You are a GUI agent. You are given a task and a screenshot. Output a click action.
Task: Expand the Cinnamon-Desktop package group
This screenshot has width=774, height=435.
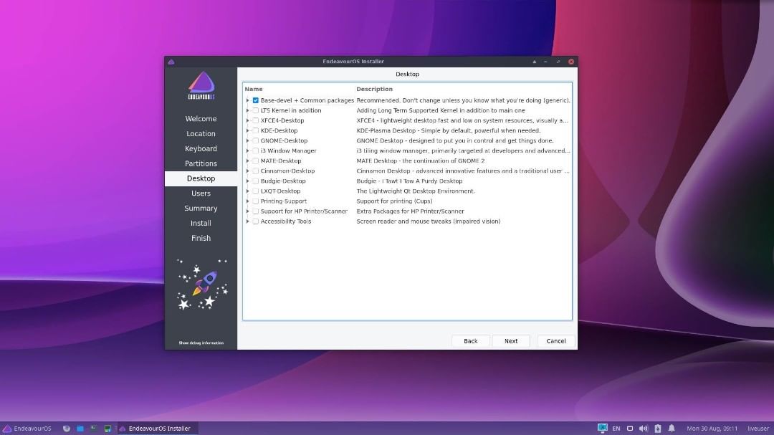248,171
